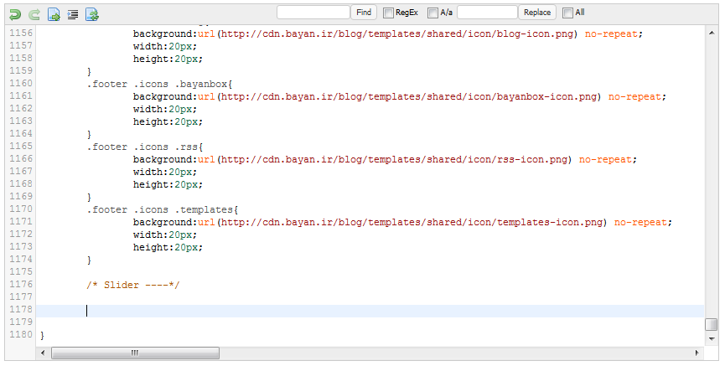Image resolution: width=725 pixels, height=366 pixels.
Task: Click line number 1170 in the gutter
Action: [x=19, y=209]
